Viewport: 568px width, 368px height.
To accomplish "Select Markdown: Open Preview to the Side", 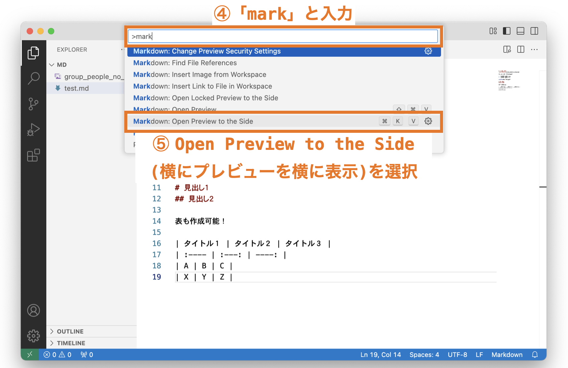I will [x=284, y=121].
